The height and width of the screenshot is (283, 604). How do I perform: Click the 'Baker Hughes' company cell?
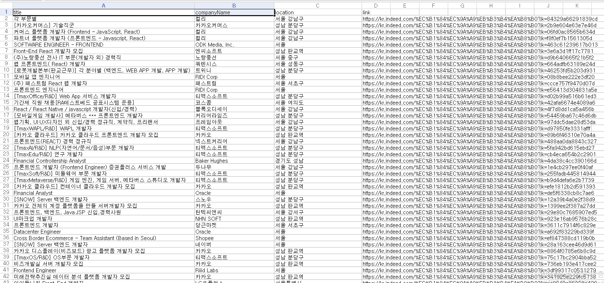click(234, 160)
